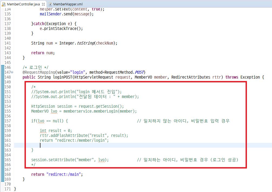Close the MemberController.java editor tab
Viewport: 272px width, 192px height.
43,4
